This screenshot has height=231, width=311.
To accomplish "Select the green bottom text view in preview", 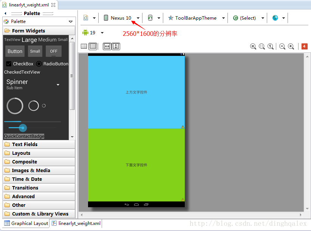I will click(136, 165).
